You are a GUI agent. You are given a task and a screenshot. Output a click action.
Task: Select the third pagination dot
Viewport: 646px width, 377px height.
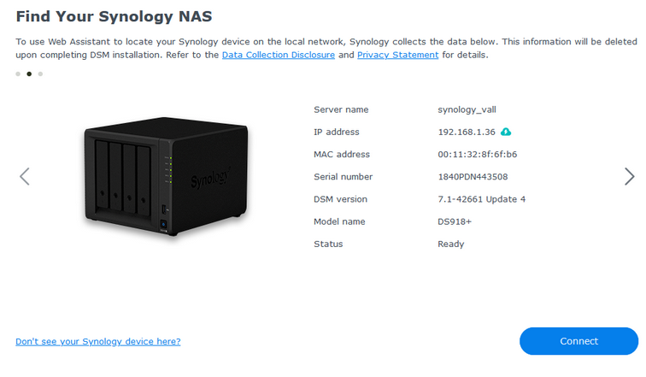click(40, 74)
